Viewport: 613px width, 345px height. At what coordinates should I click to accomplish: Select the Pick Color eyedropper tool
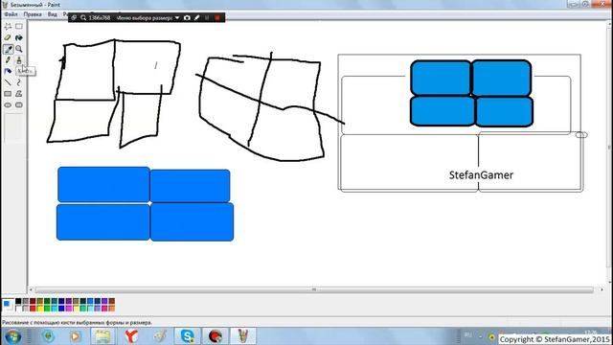(x=8, y=49)
